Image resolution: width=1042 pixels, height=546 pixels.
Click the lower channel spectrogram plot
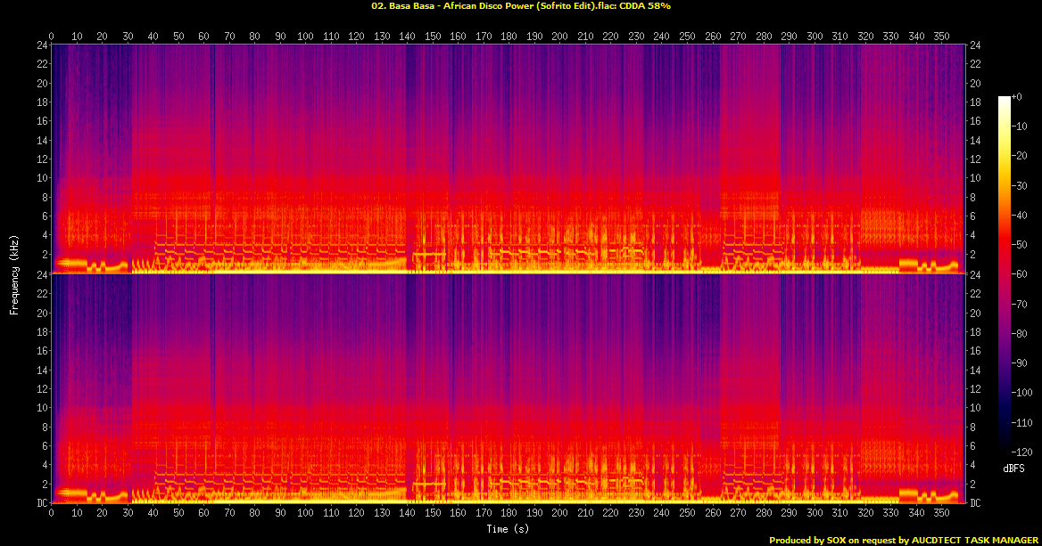click(x=508, y=388)
